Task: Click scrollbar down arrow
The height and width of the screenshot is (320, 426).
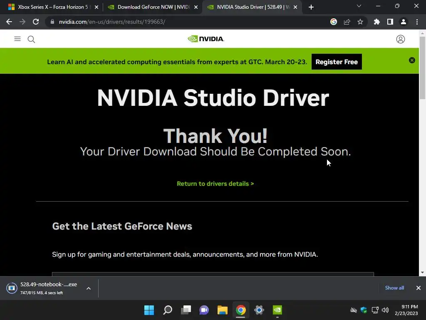Action: point(422,272)
